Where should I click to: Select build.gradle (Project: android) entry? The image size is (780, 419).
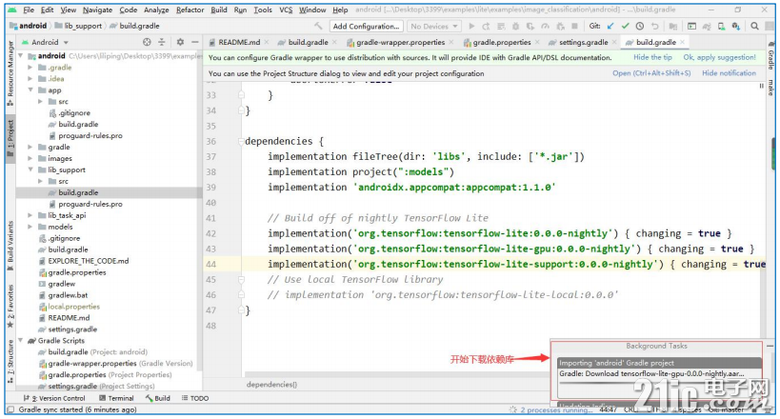click(x=97, y=351)
